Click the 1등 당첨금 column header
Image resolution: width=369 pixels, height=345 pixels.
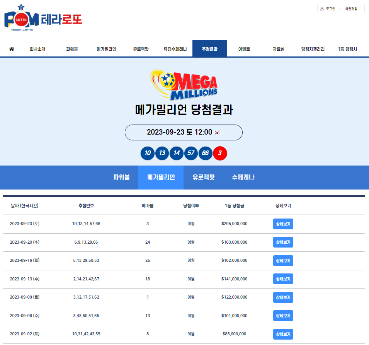tap(235, 206)
